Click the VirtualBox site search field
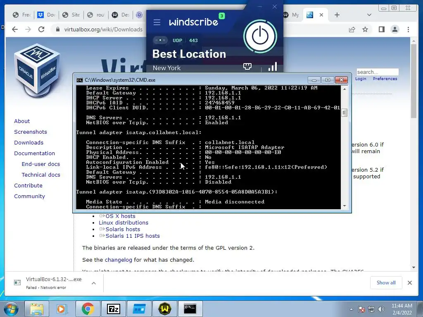 (x=378, y=72)
